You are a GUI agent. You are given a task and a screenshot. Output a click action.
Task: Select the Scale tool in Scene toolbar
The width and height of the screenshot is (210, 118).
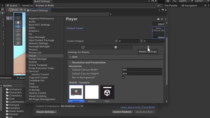[x=18, y=35]
